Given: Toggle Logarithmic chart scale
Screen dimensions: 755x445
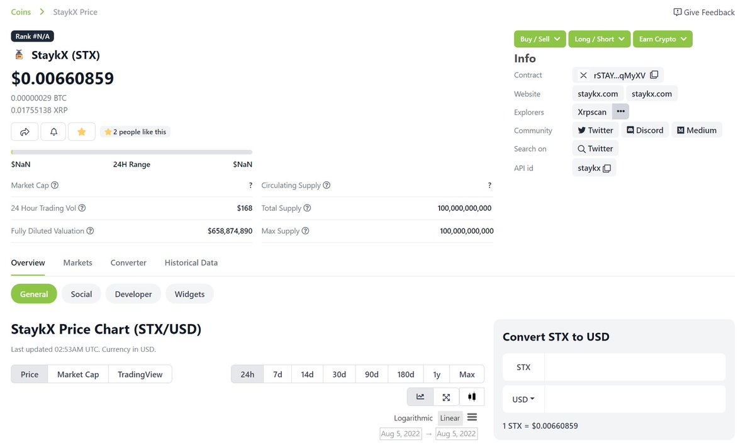Looking at the screenshot, I should click(413, 418).
